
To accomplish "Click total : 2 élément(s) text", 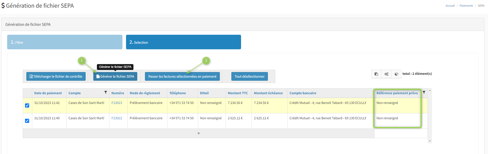I will (417, 74).
